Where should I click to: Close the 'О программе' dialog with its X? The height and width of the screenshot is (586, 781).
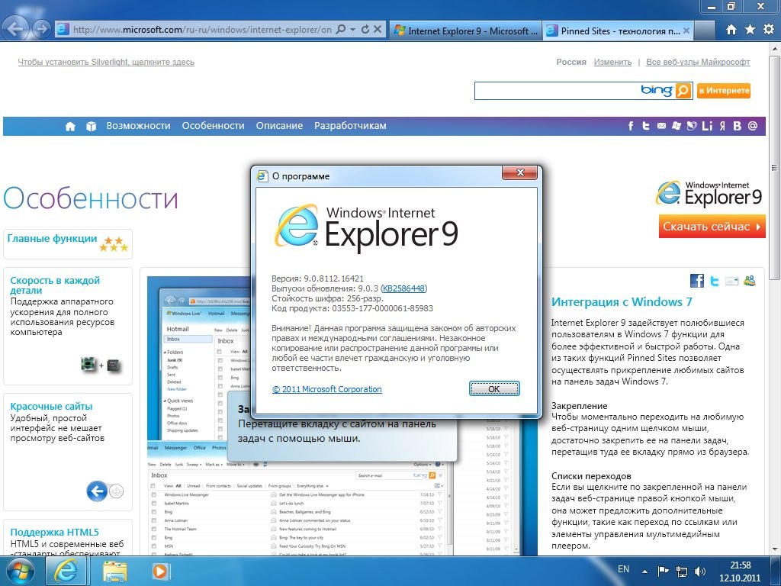click(520, 172)
